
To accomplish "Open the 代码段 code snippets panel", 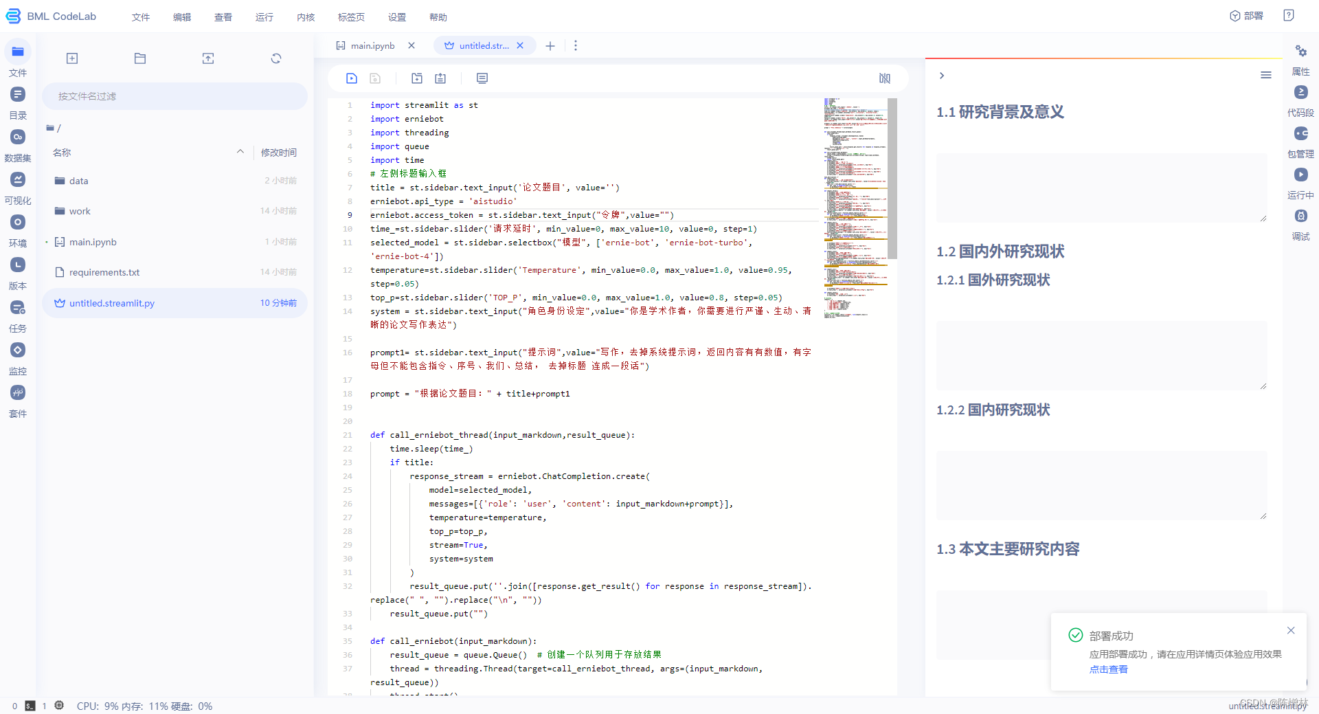I will pos(1300,101).
